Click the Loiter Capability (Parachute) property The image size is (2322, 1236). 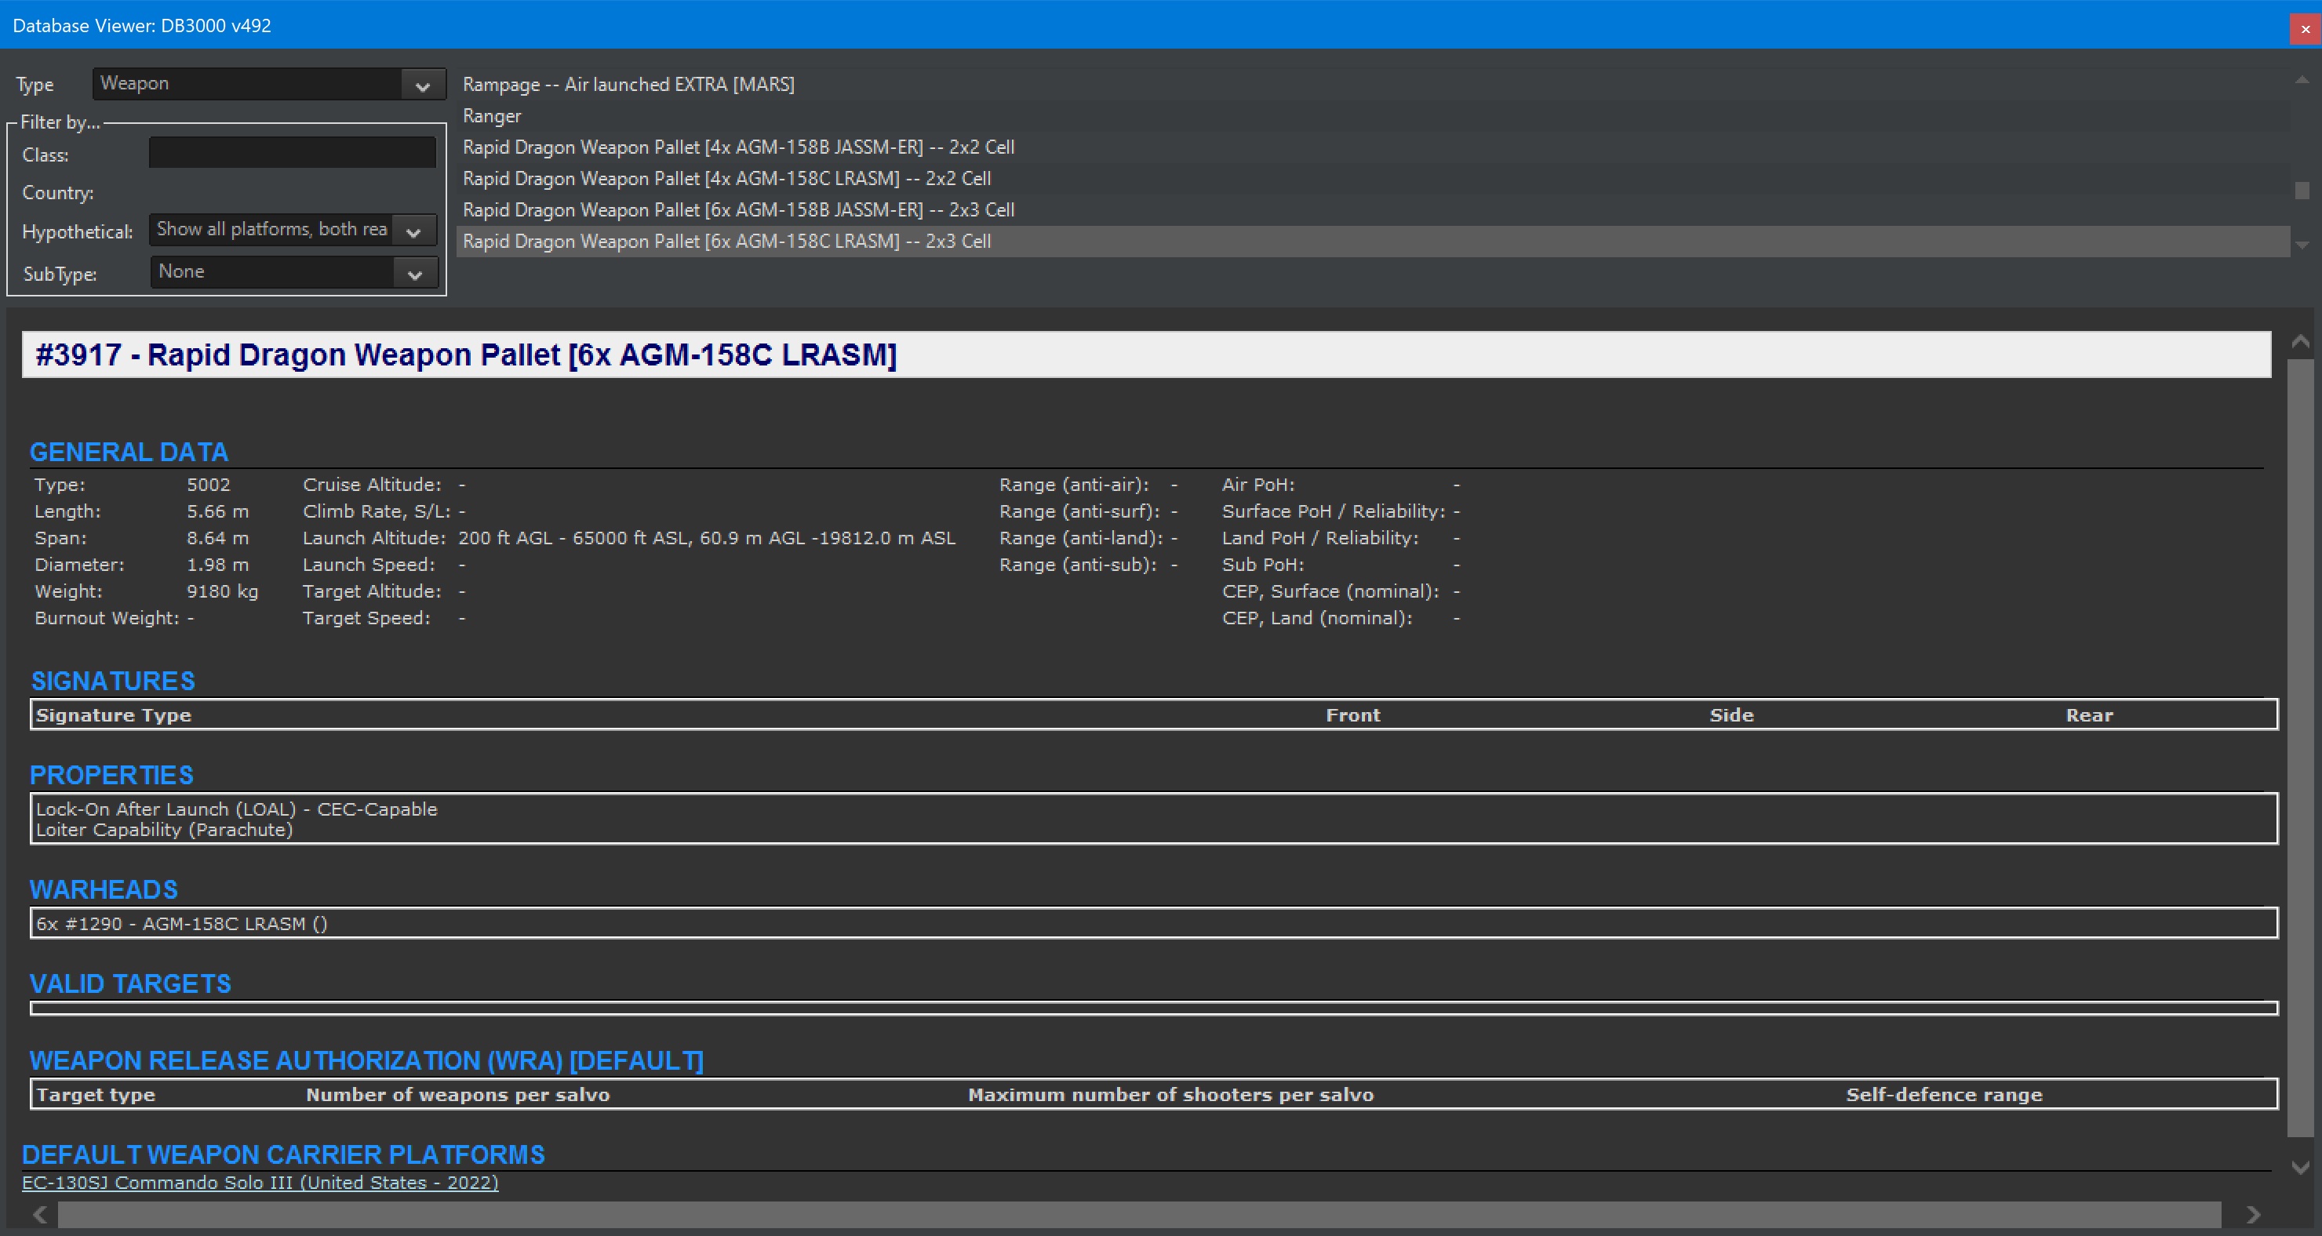click(164, 830)
